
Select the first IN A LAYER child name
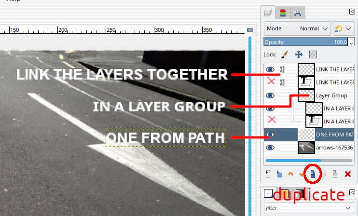point(339,108)
